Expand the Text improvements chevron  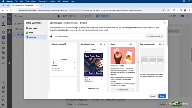164,44
